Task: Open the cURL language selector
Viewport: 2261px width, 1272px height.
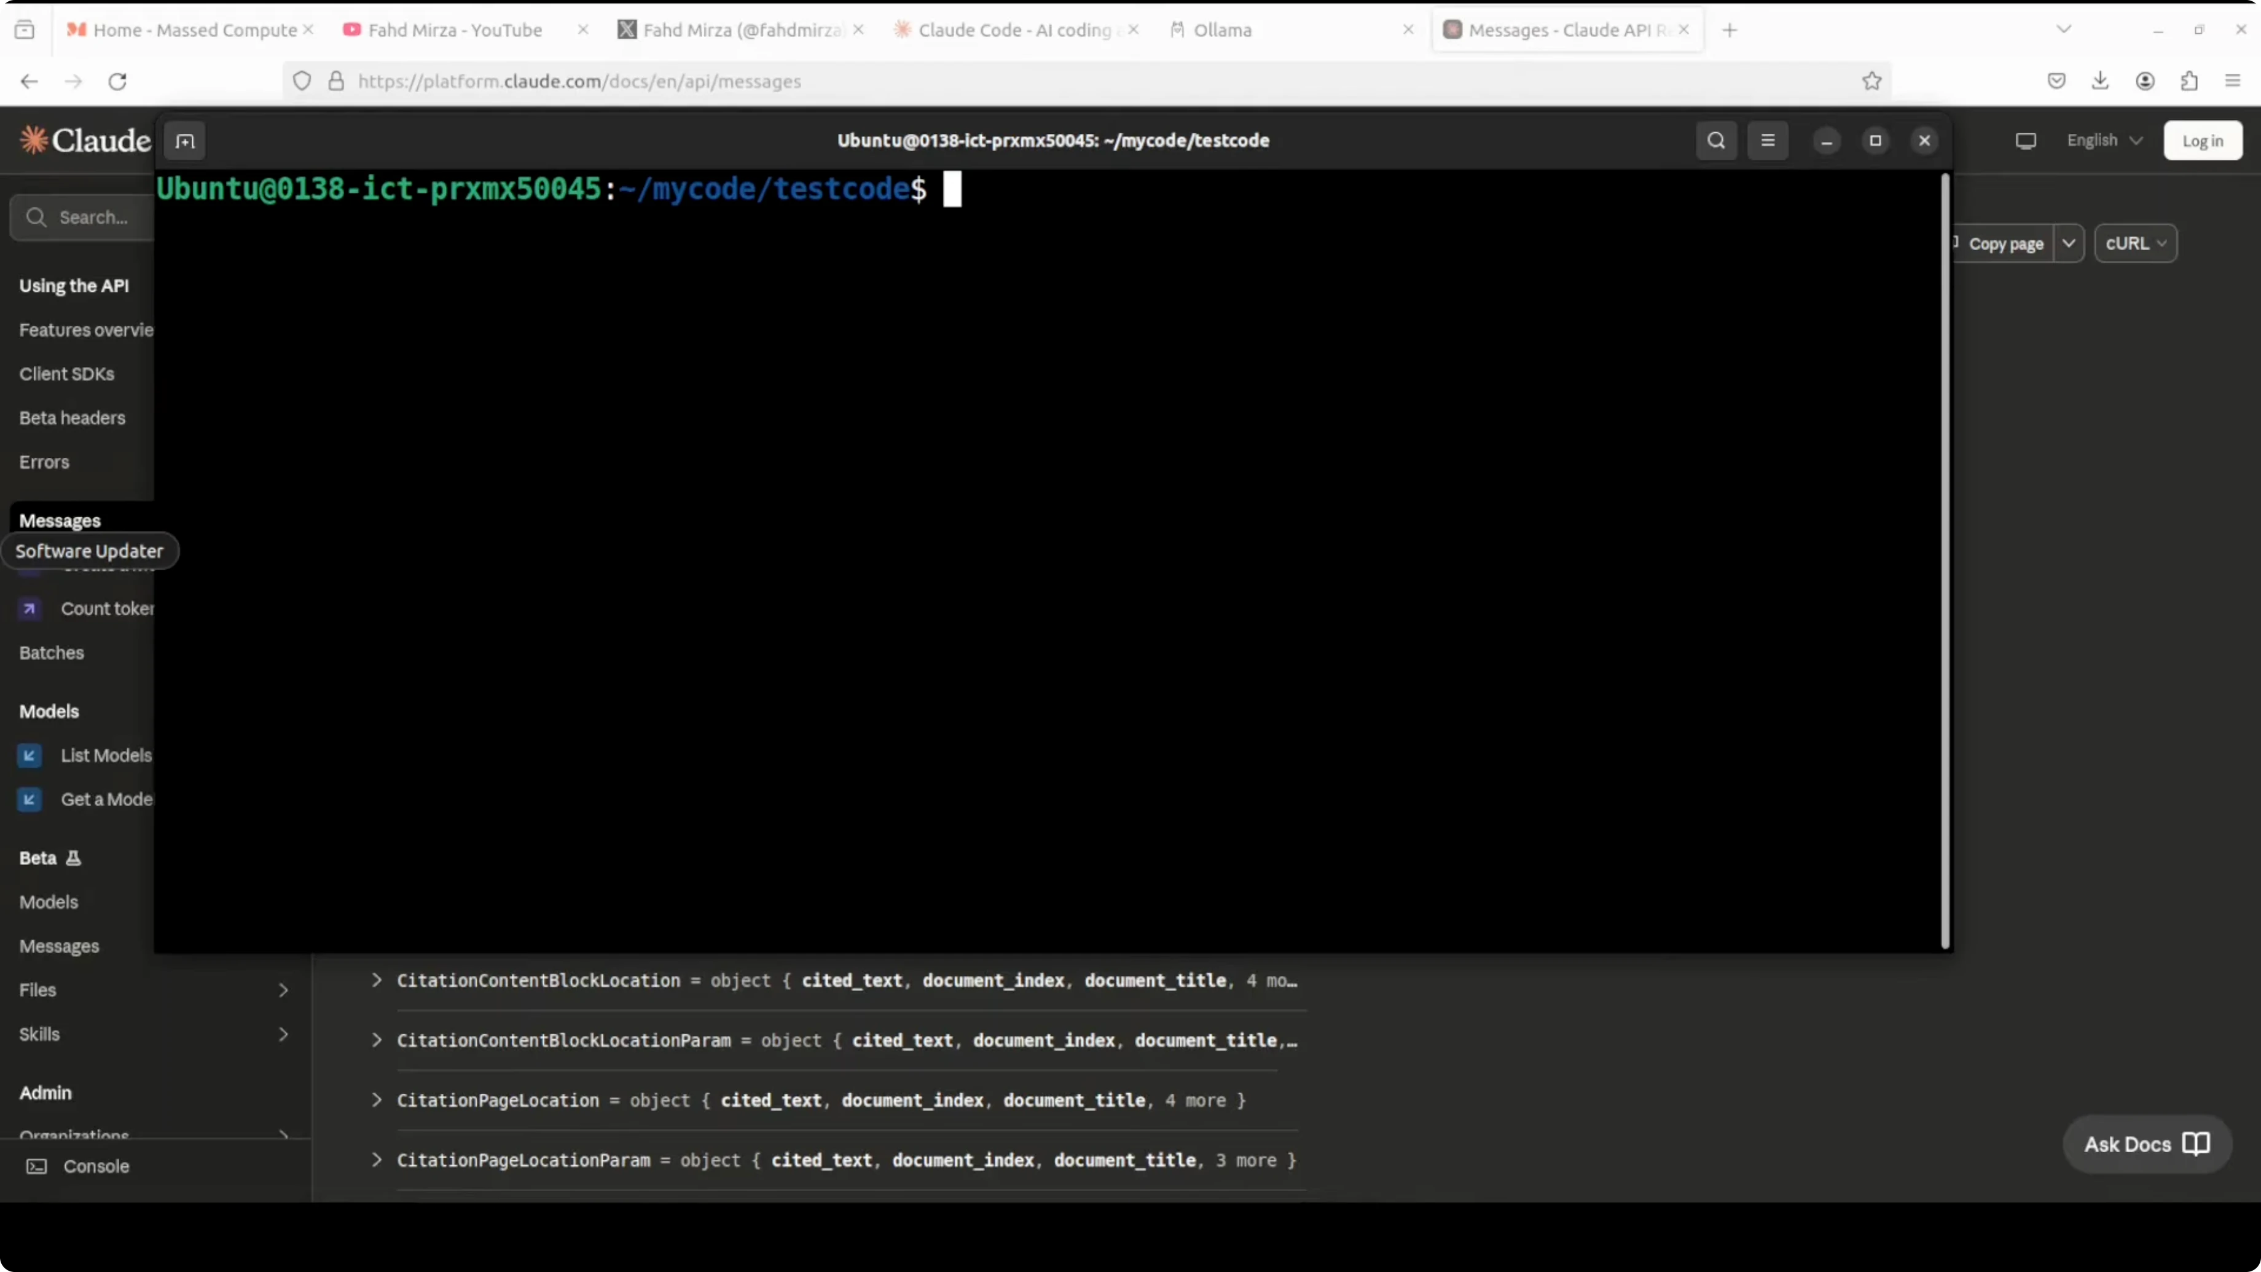Action: [2134, 243]
